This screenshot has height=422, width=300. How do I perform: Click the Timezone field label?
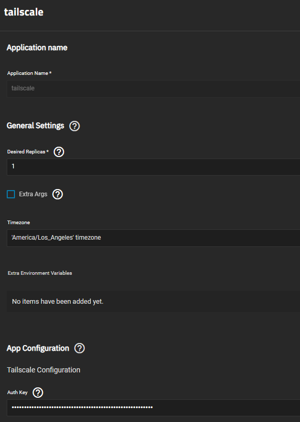pos(19,223)
